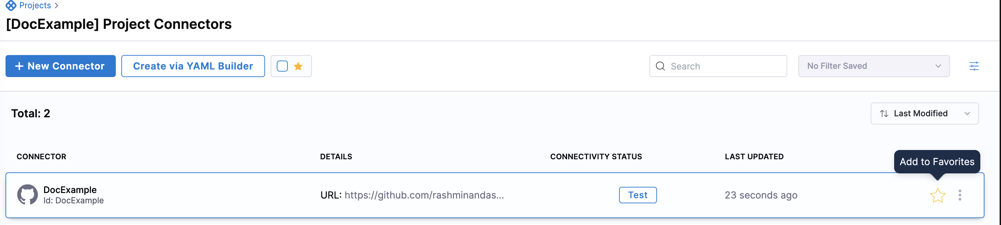Viewport: 1001px width, 225px height.
Task: Test the DocExample connector connectivity
Action: pos(637,195)
